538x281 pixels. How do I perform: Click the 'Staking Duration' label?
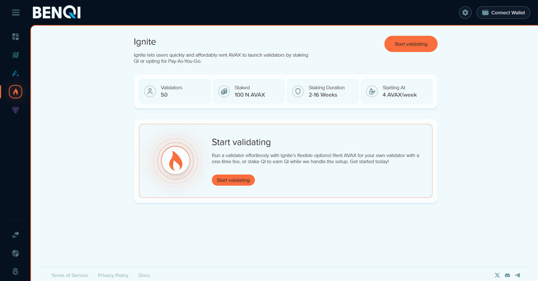pos(327,88)
